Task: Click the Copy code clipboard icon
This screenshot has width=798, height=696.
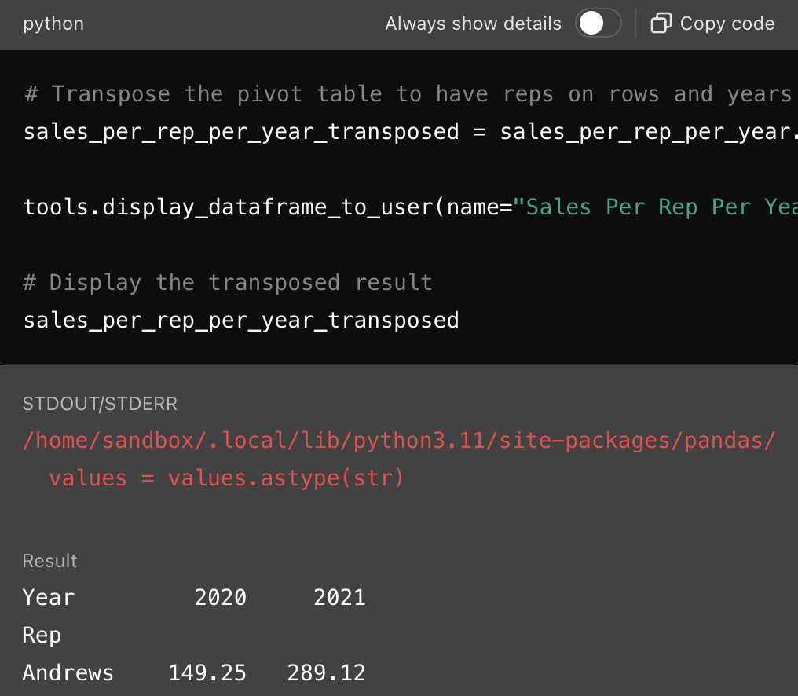Action: 661,24
